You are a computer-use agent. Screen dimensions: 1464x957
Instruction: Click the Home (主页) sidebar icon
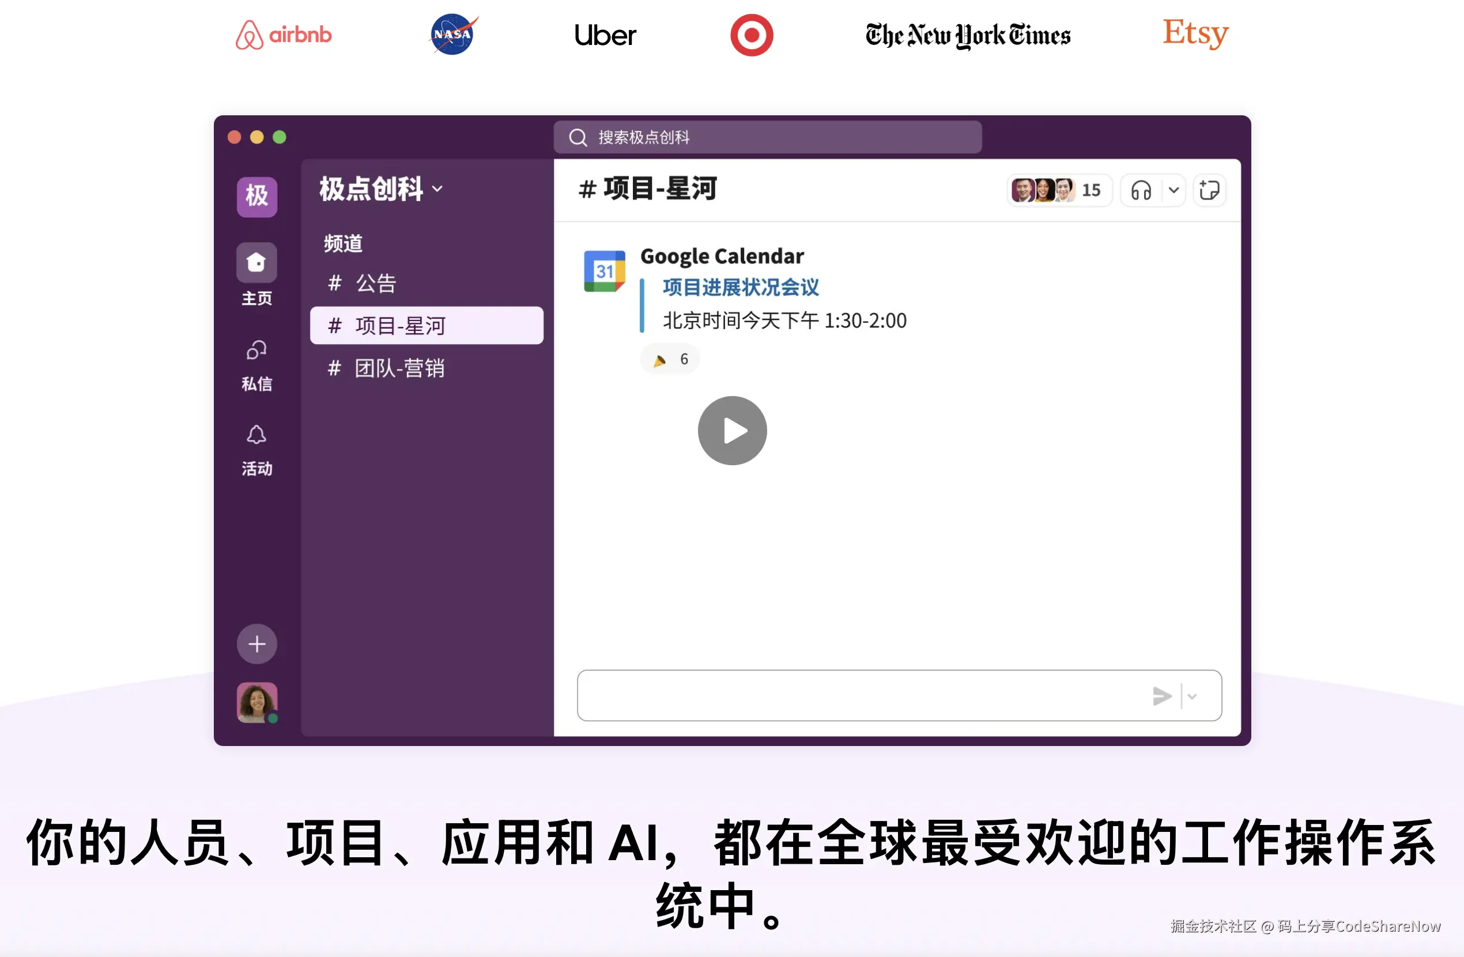coord(256,263)
